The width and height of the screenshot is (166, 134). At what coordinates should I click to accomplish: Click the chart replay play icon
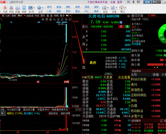(x=51, y=20)
